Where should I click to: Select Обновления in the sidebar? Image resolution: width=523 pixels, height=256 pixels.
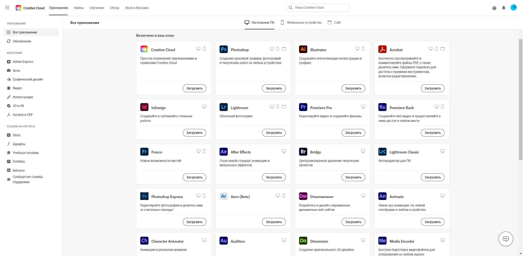[x=22, y=41]
